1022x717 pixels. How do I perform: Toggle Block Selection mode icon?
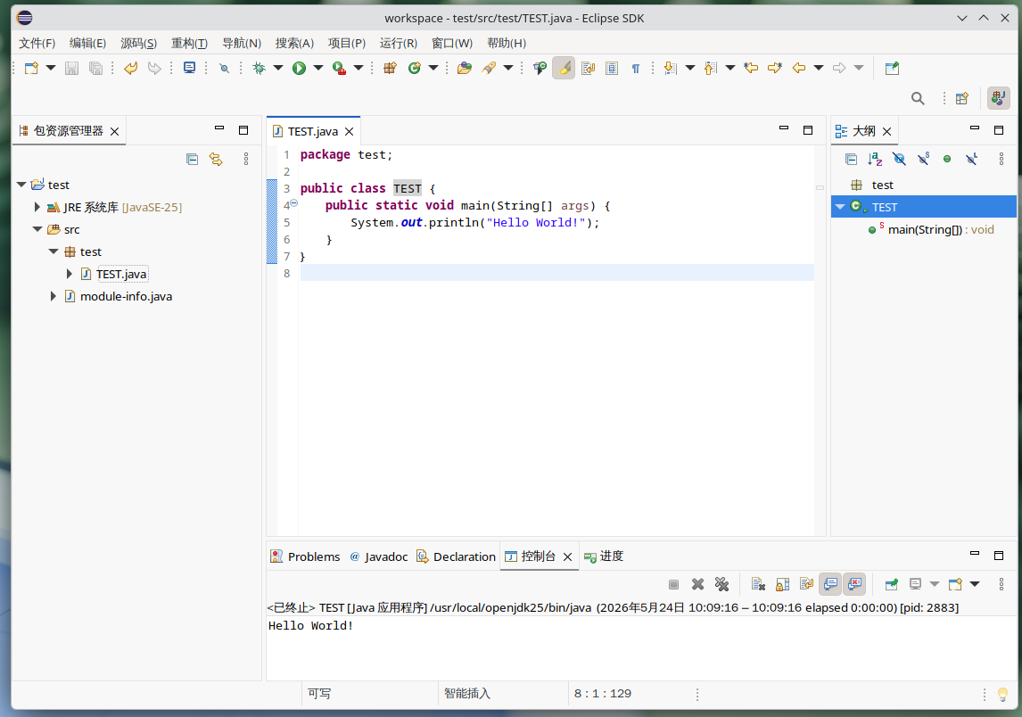pyautogui.click(x=612, y=68)
